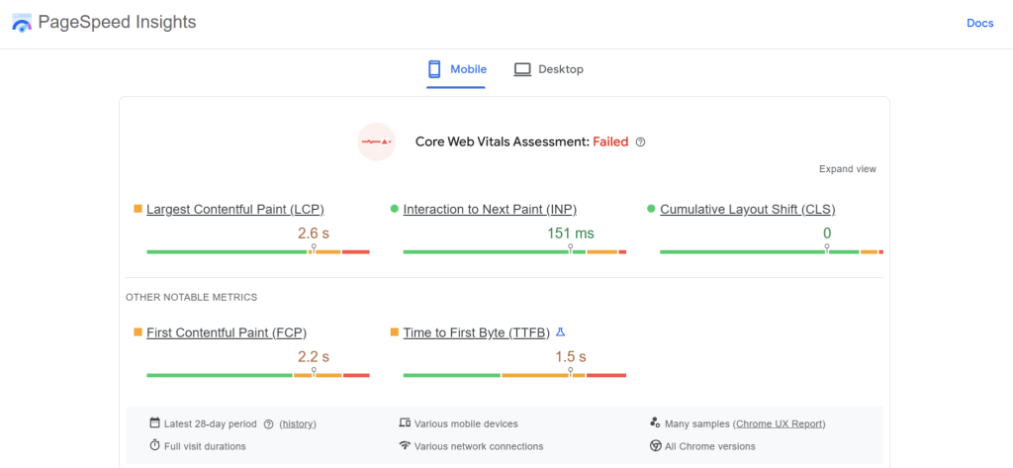This screenshot has width=1013, height=468.
Task: Click orange square indicator beside First Contentful Paint
Action: pyautogui.click(x=138, y=331)
